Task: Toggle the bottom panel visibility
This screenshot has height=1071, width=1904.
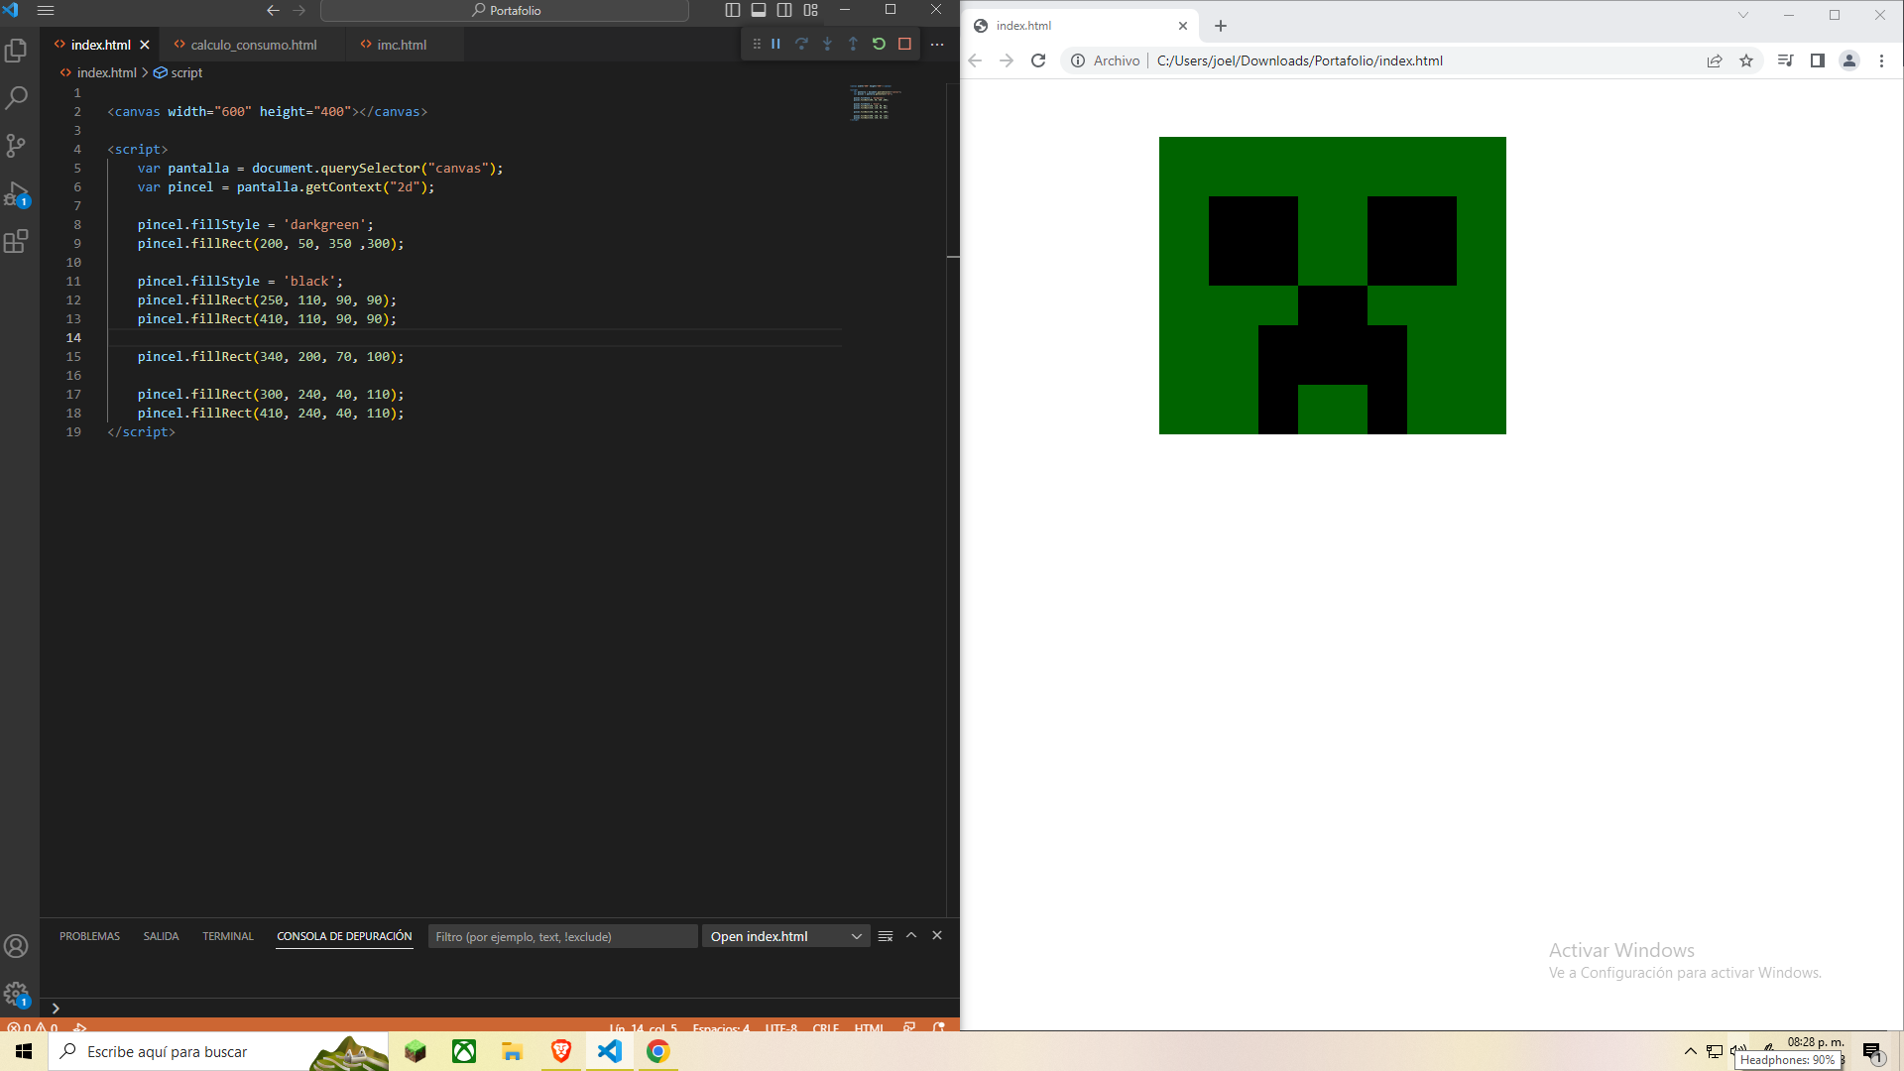Action: pyautogui.click(x=759, y=10)
